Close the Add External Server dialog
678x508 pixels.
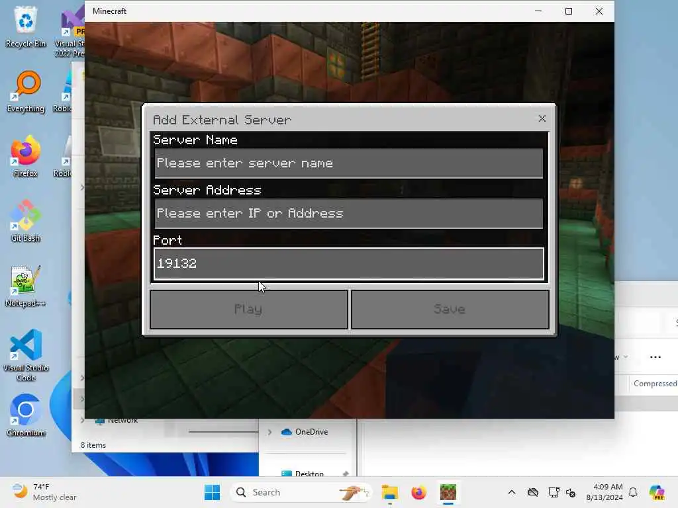(542, 118)
